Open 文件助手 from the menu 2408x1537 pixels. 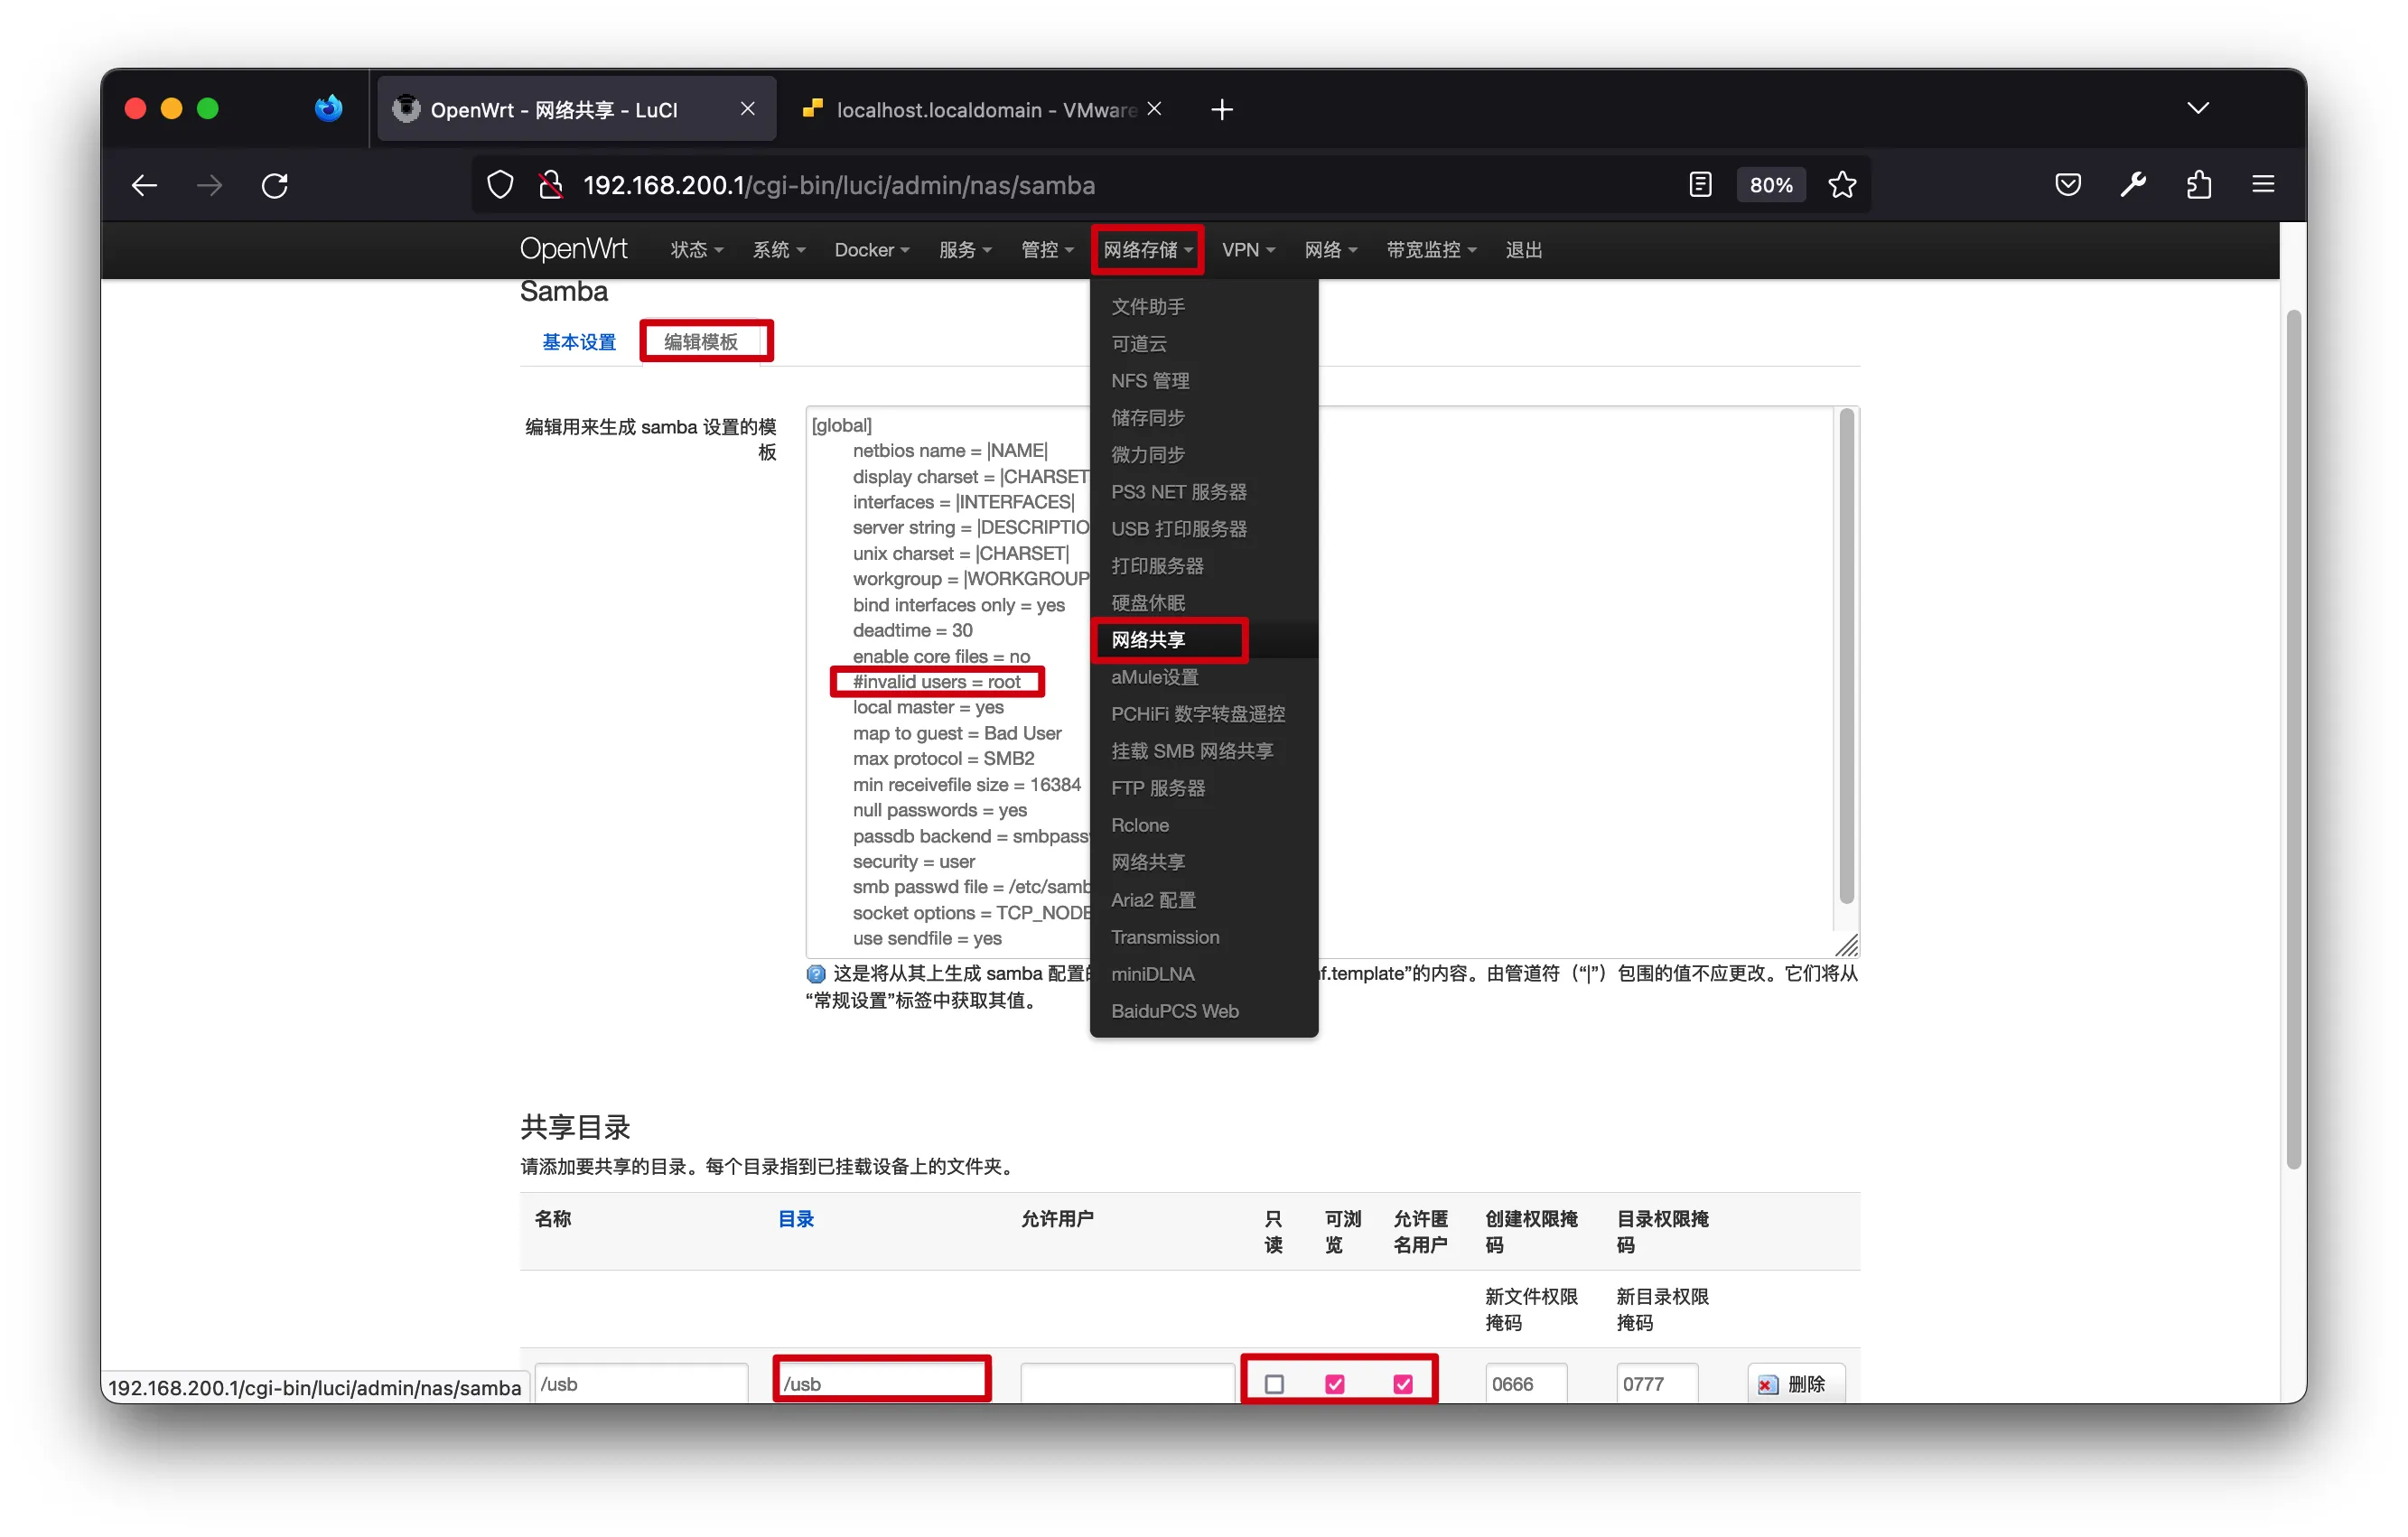pyautogui.click(x=1204, y=307)
